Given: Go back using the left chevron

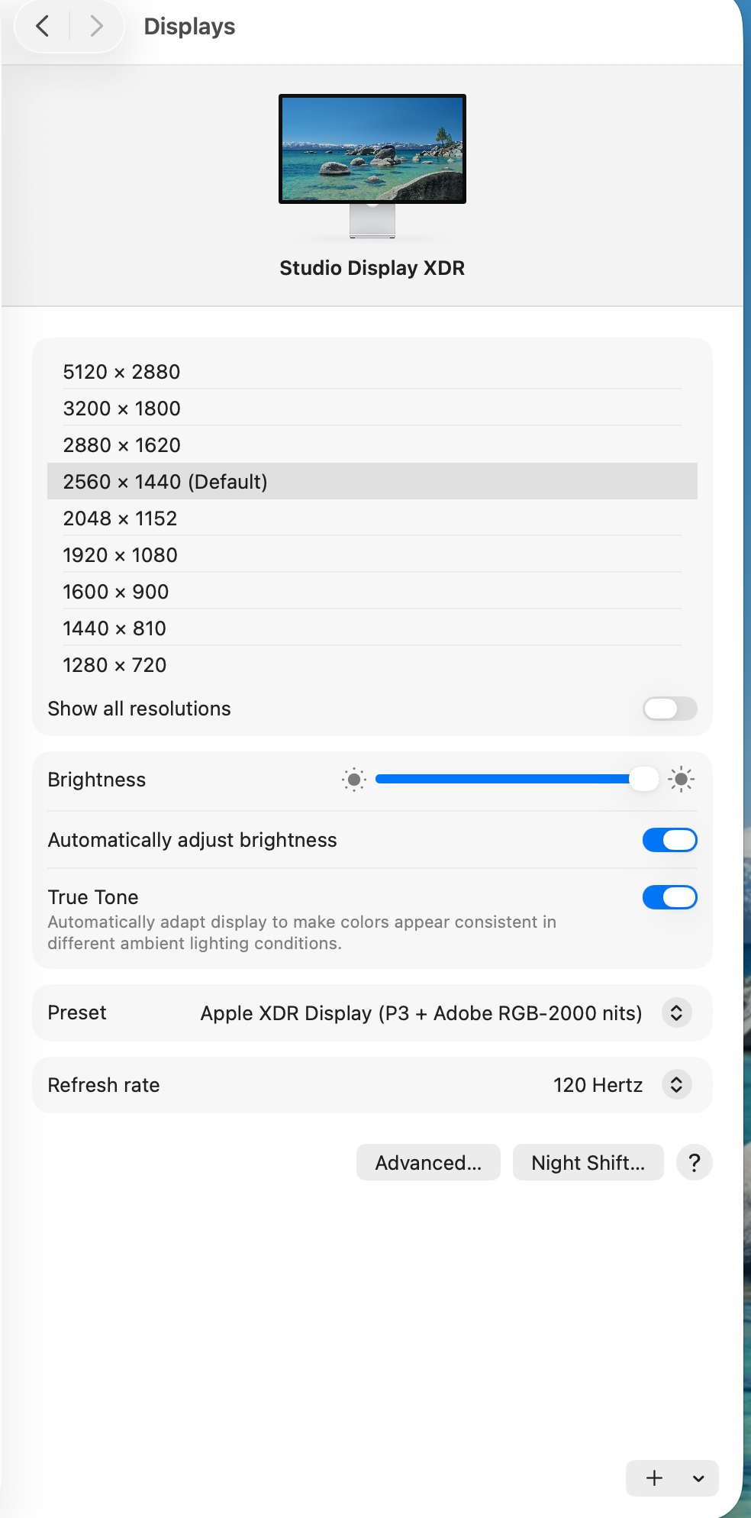Looking at the screenshot, I should (x=43, y=26).
